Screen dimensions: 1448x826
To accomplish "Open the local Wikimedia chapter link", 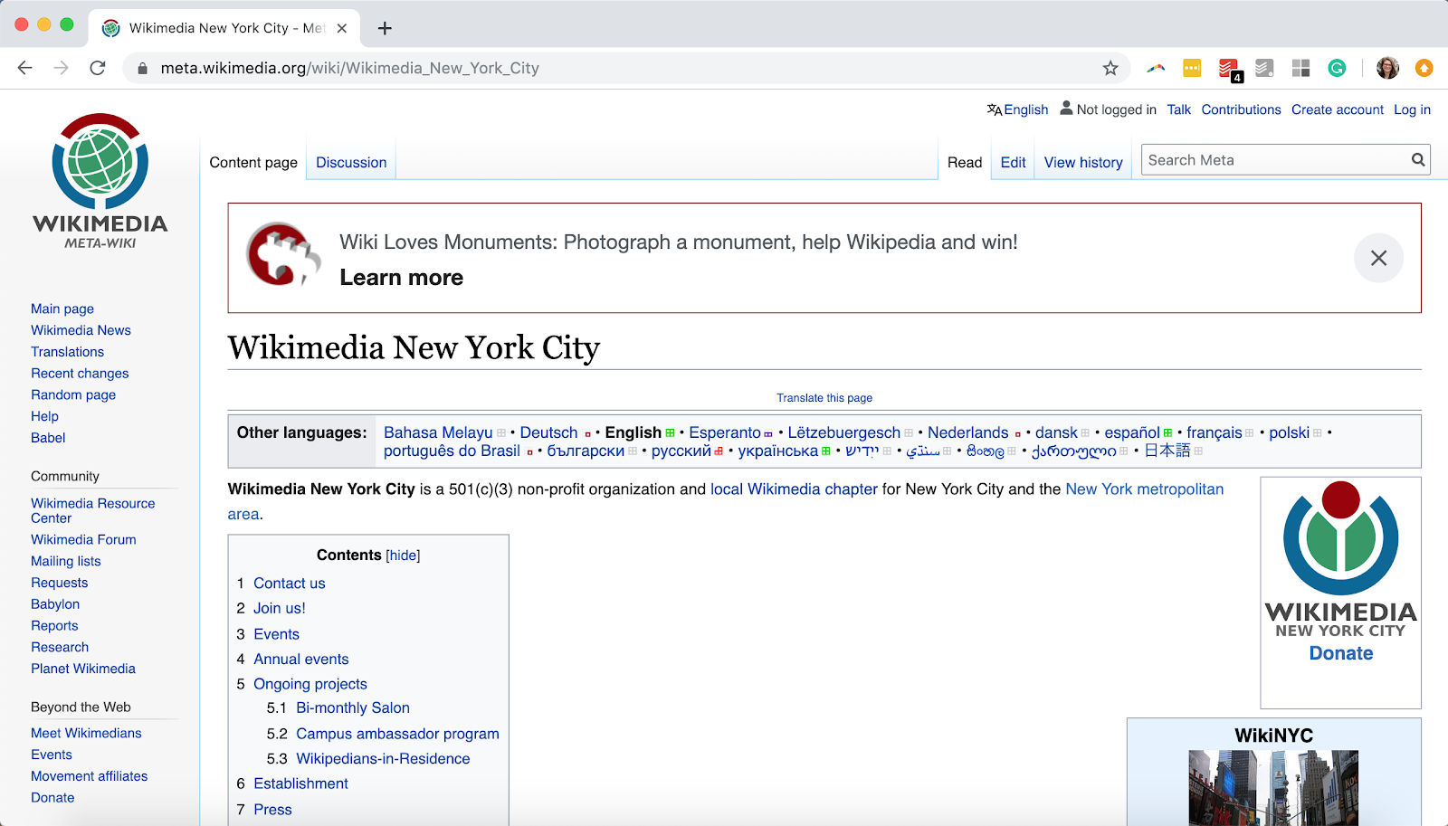I will (794, 489).
